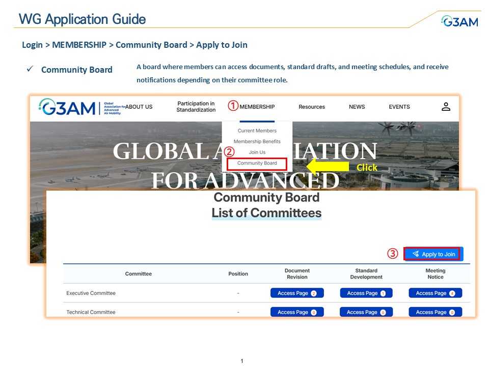Open Participation in Standardization menu

pos(196,107)
